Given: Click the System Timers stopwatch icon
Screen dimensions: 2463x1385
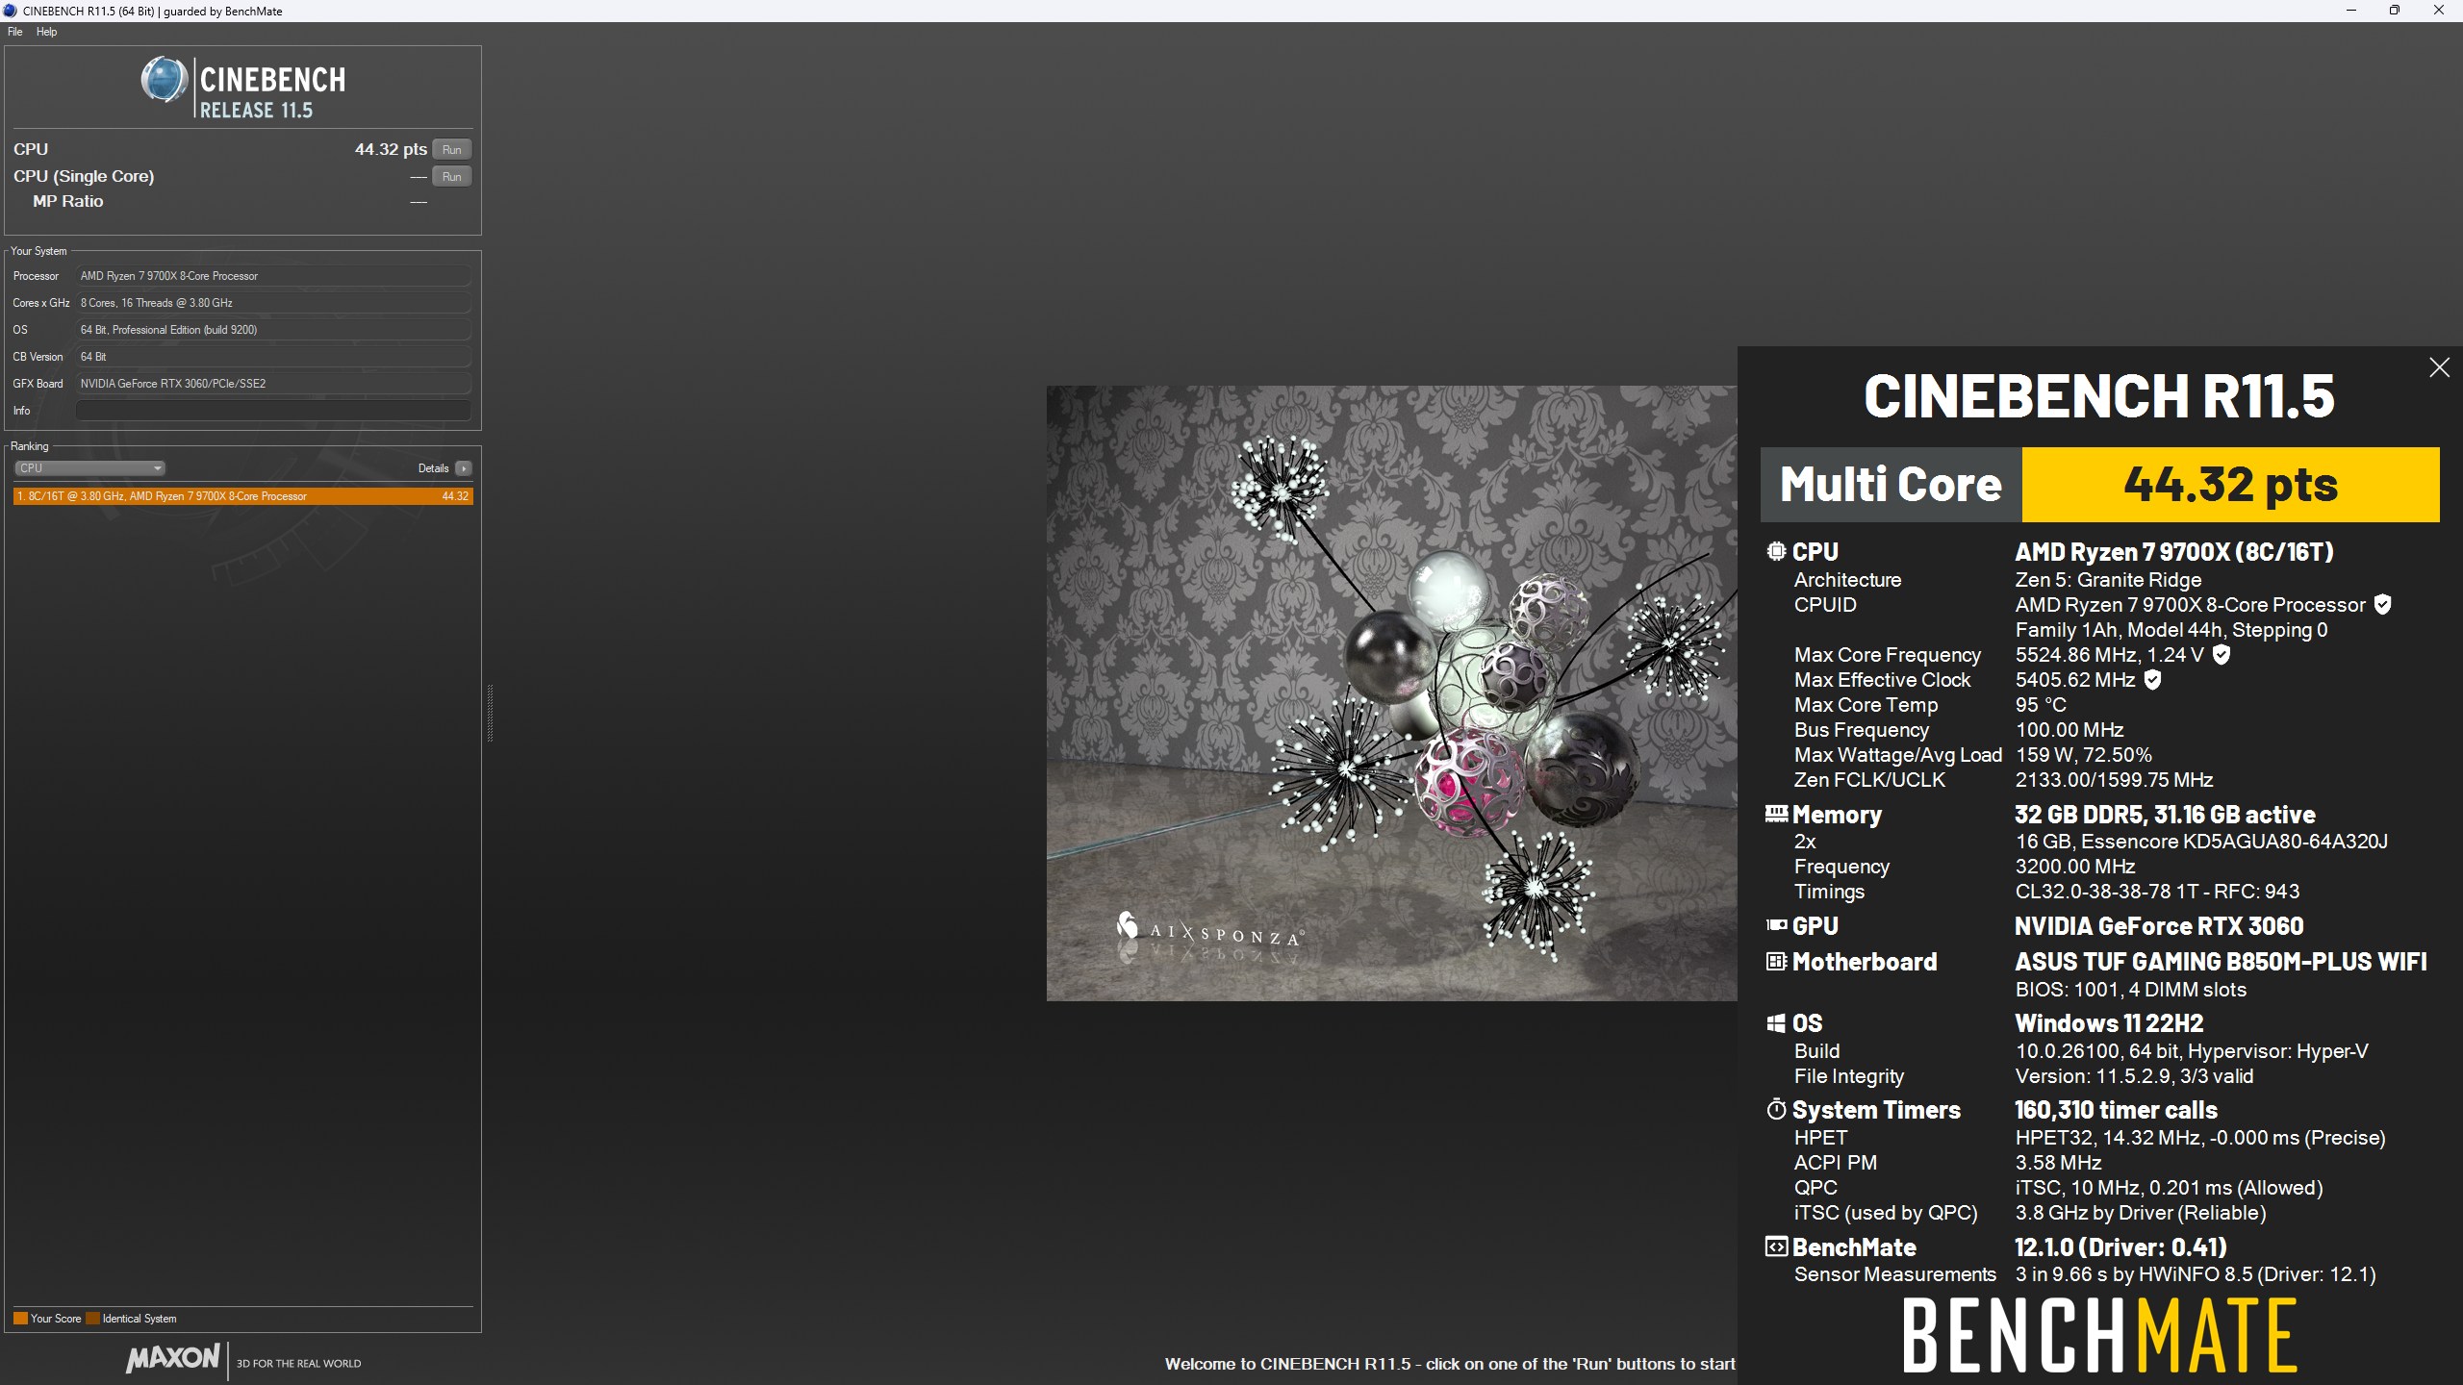Looking at the screenshot, I should [1776, 1109].
